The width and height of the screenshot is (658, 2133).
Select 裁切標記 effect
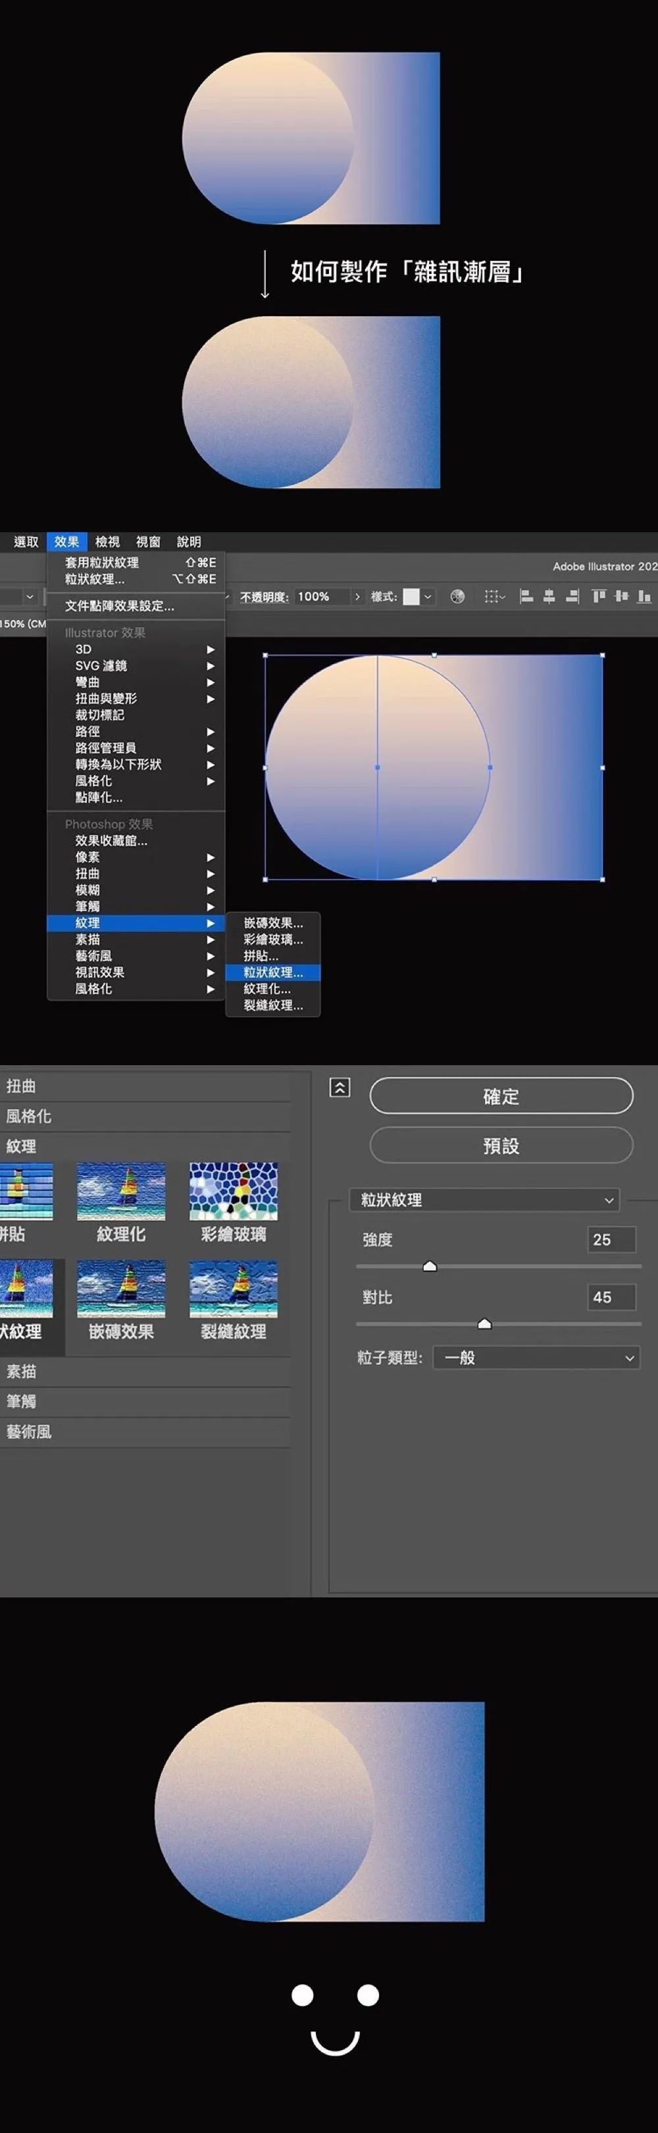point(136,715)
